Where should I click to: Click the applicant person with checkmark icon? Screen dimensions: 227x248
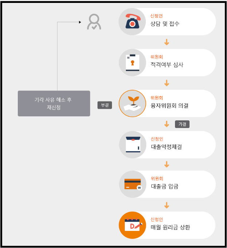coord(94,22)
